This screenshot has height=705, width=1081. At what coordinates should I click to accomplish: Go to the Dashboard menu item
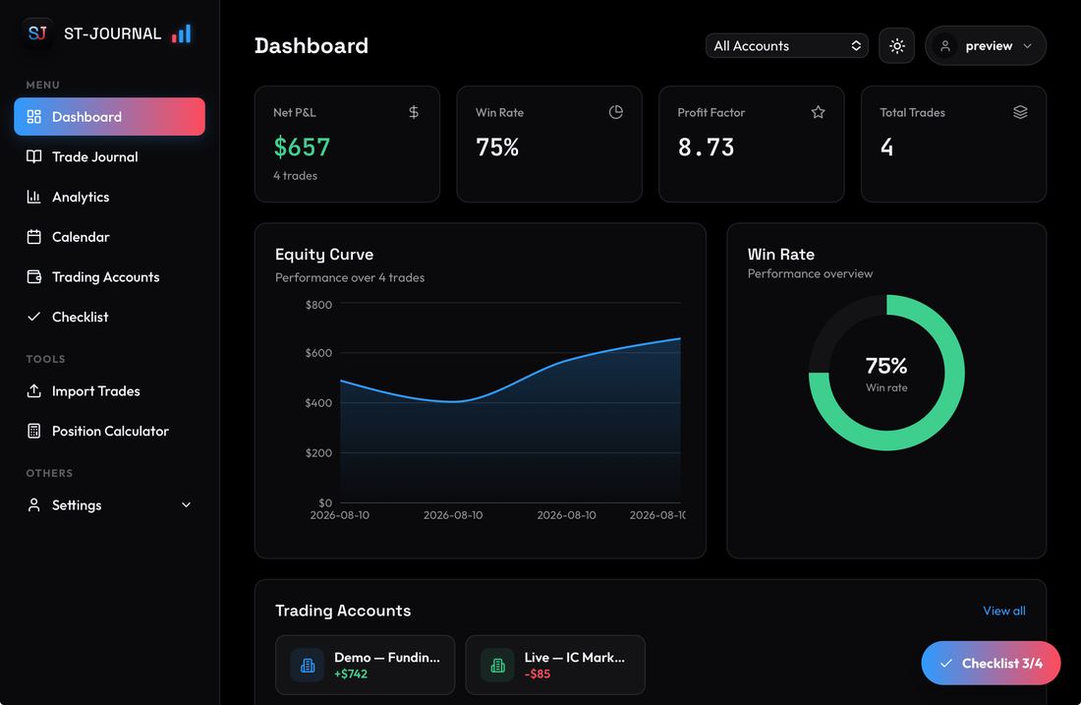tap(110, 117)
